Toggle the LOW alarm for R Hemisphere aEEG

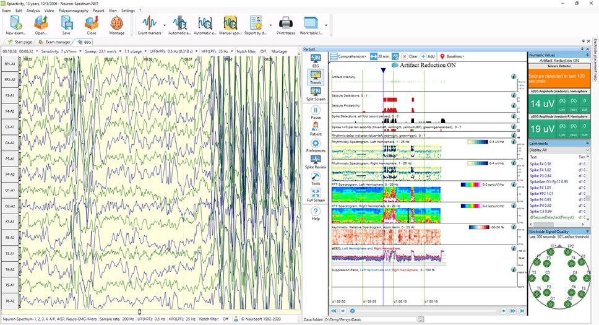(562, 129)
